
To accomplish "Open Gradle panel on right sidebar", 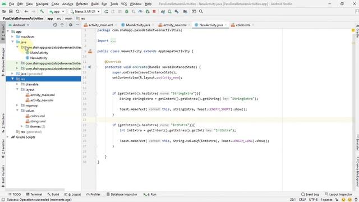I will (357, 31).
